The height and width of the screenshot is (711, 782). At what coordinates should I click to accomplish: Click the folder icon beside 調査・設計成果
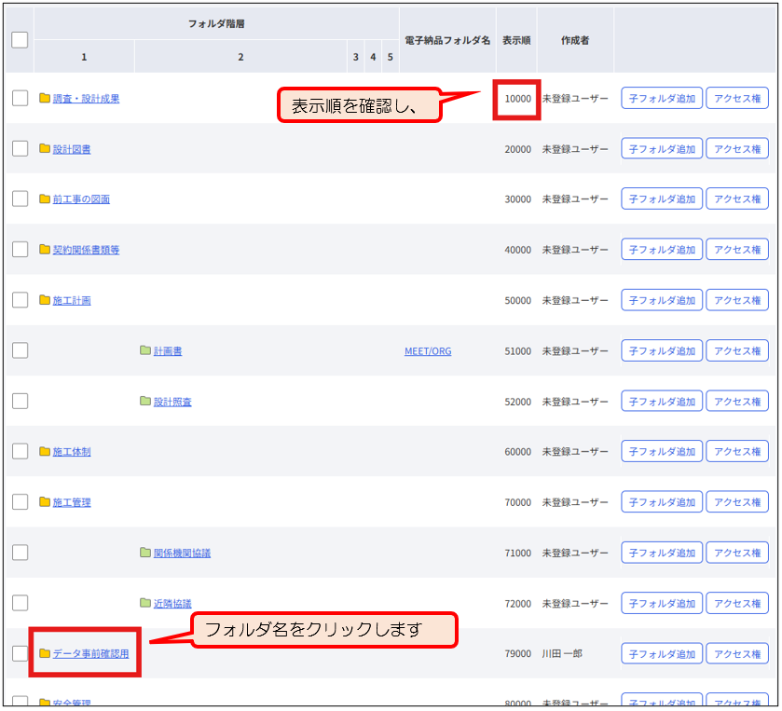[x=45, y=98]
